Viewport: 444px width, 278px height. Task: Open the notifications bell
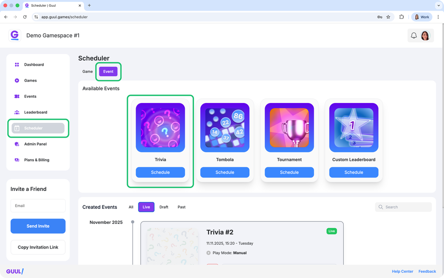click(414, 35)
